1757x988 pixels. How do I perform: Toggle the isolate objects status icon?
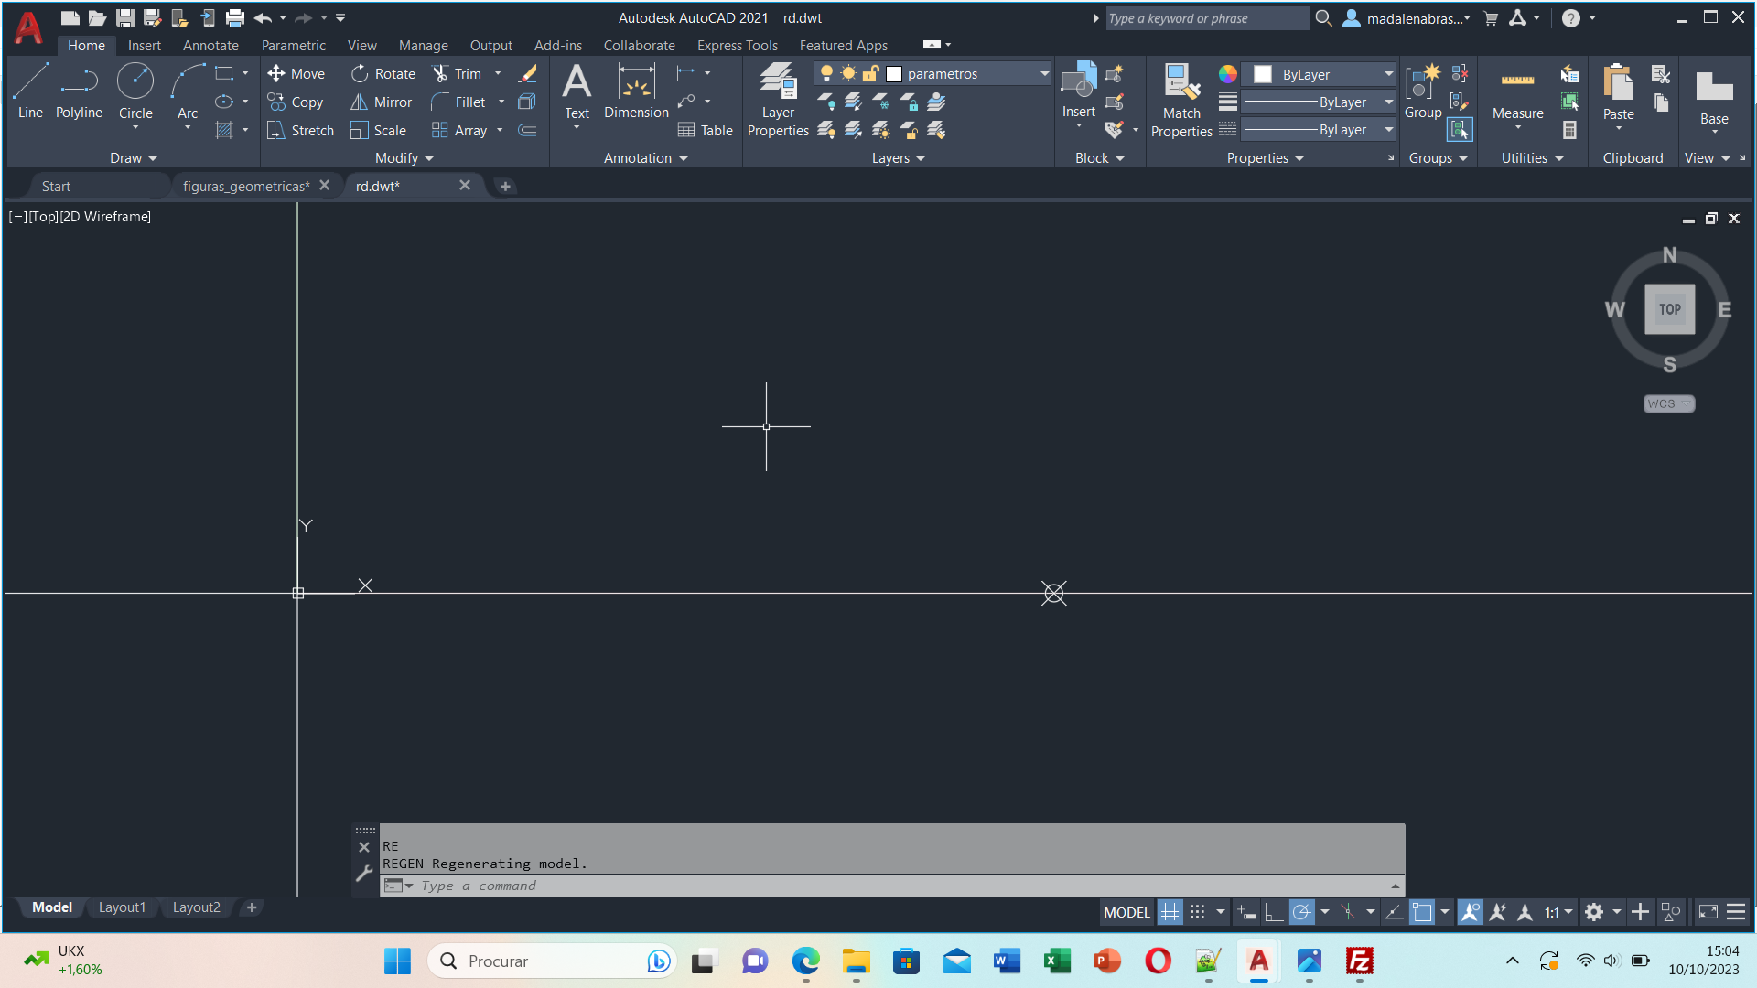click(x=1671, y=912)
